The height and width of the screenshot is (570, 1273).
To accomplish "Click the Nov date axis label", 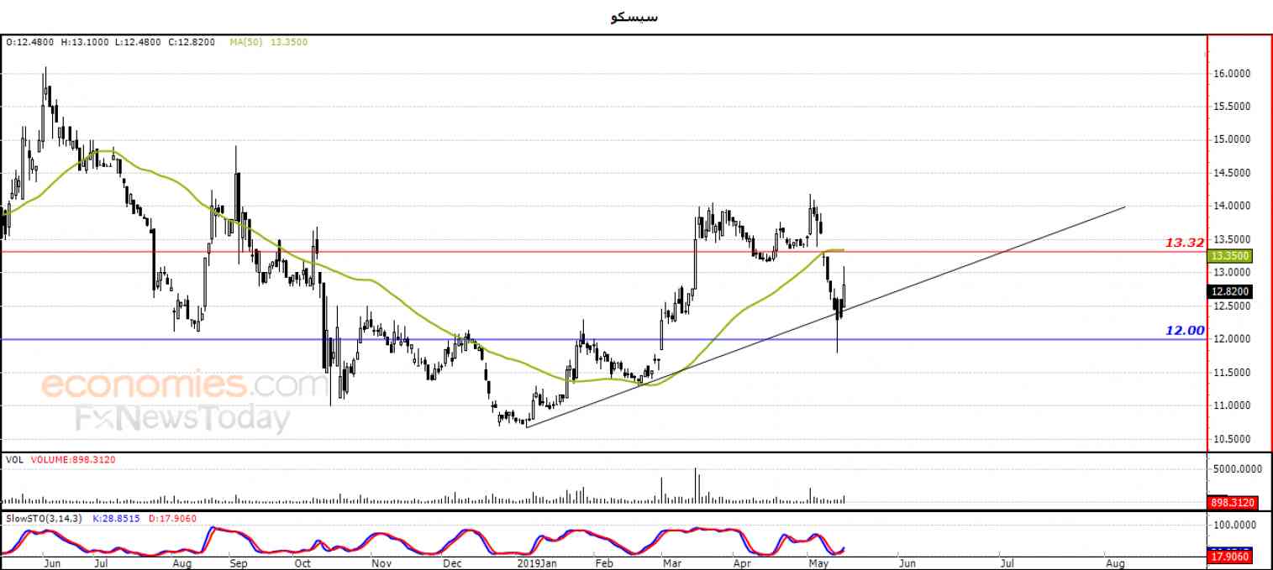I will 381,562.
